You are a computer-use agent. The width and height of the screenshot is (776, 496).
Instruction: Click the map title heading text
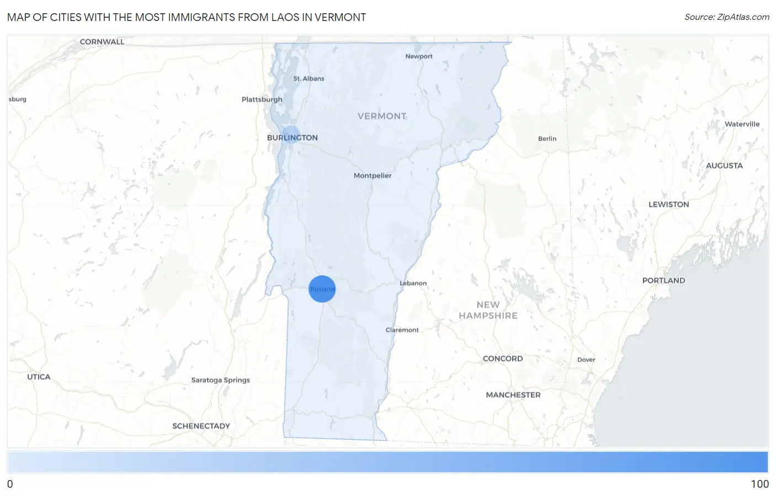click(x=187, y=17)
